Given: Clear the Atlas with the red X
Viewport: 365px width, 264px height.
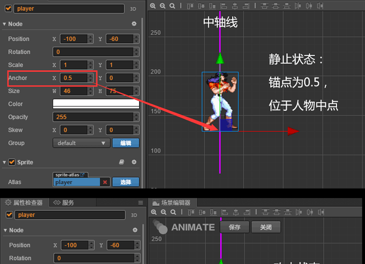Looking at the screenshot, I should point(105,182).
